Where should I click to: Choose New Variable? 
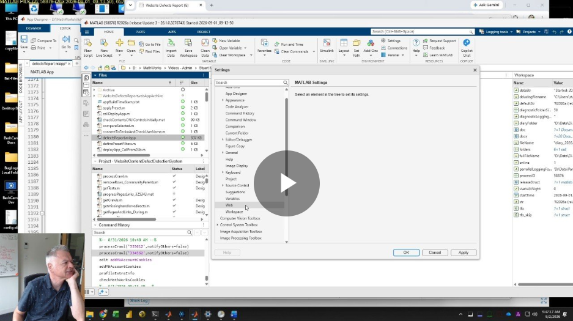pyautogui.click(x=226, y=40)
